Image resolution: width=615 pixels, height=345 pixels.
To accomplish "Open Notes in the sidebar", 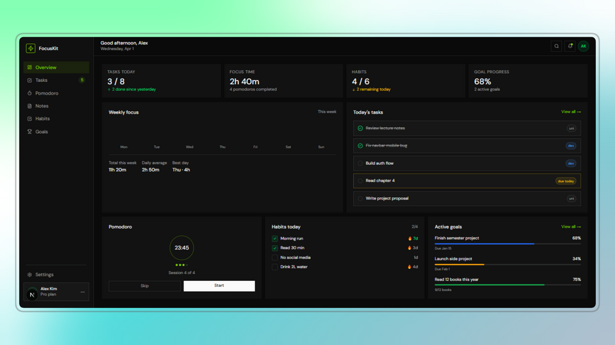I will [x=56, y=106].
